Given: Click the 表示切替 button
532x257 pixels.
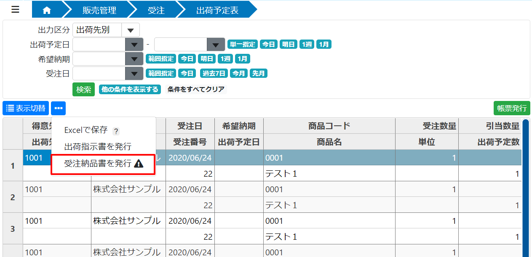Looking at the screenshot, I should coord(26,108).
